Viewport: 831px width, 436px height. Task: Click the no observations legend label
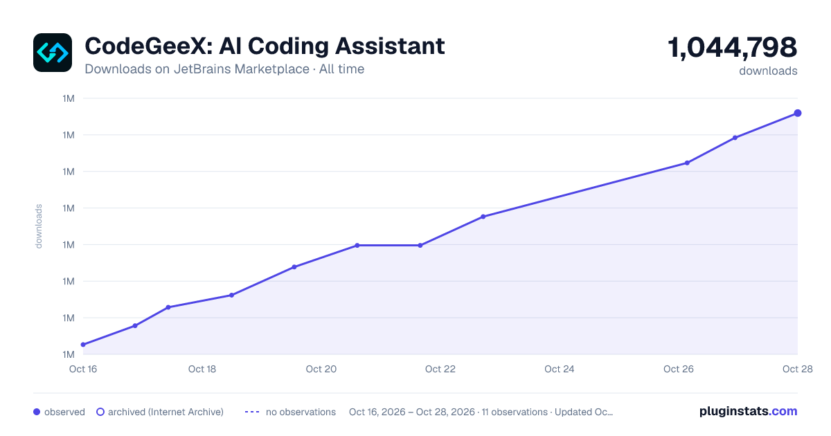pyautogui.click(x=301, y=412)
